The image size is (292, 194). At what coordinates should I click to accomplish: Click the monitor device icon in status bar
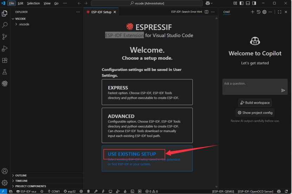(110, 191)
